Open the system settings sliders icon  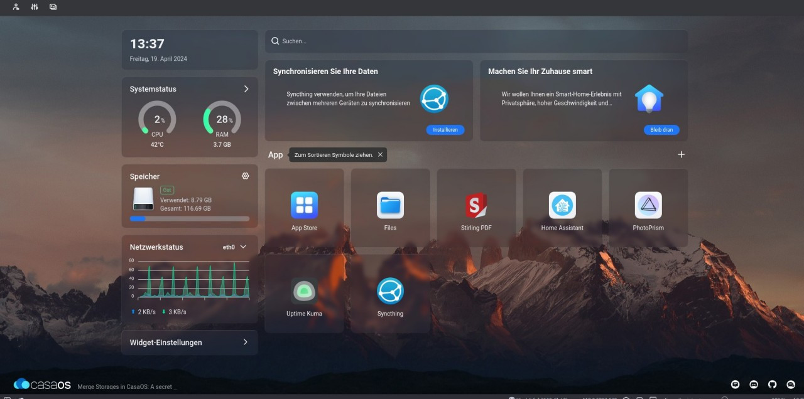pyautogui.click(x=35, y=7)
